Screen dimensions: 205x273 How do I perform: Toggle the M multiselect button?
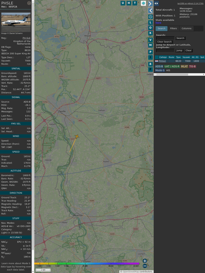(150, 45)
